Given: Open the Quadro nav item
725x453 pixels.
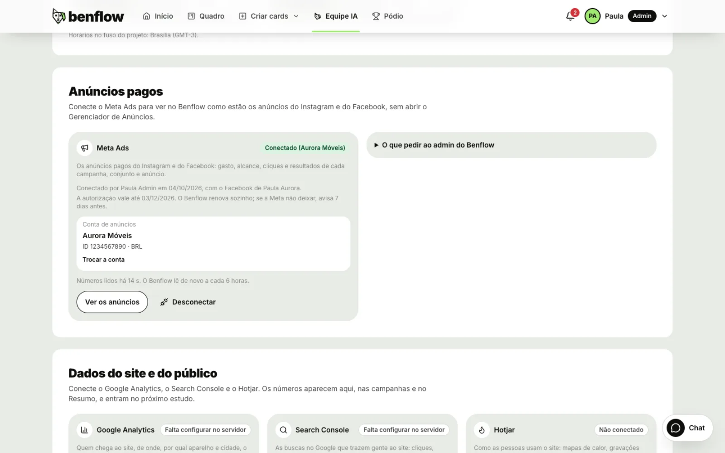Looking at the screenshot, I should (206, 16).
